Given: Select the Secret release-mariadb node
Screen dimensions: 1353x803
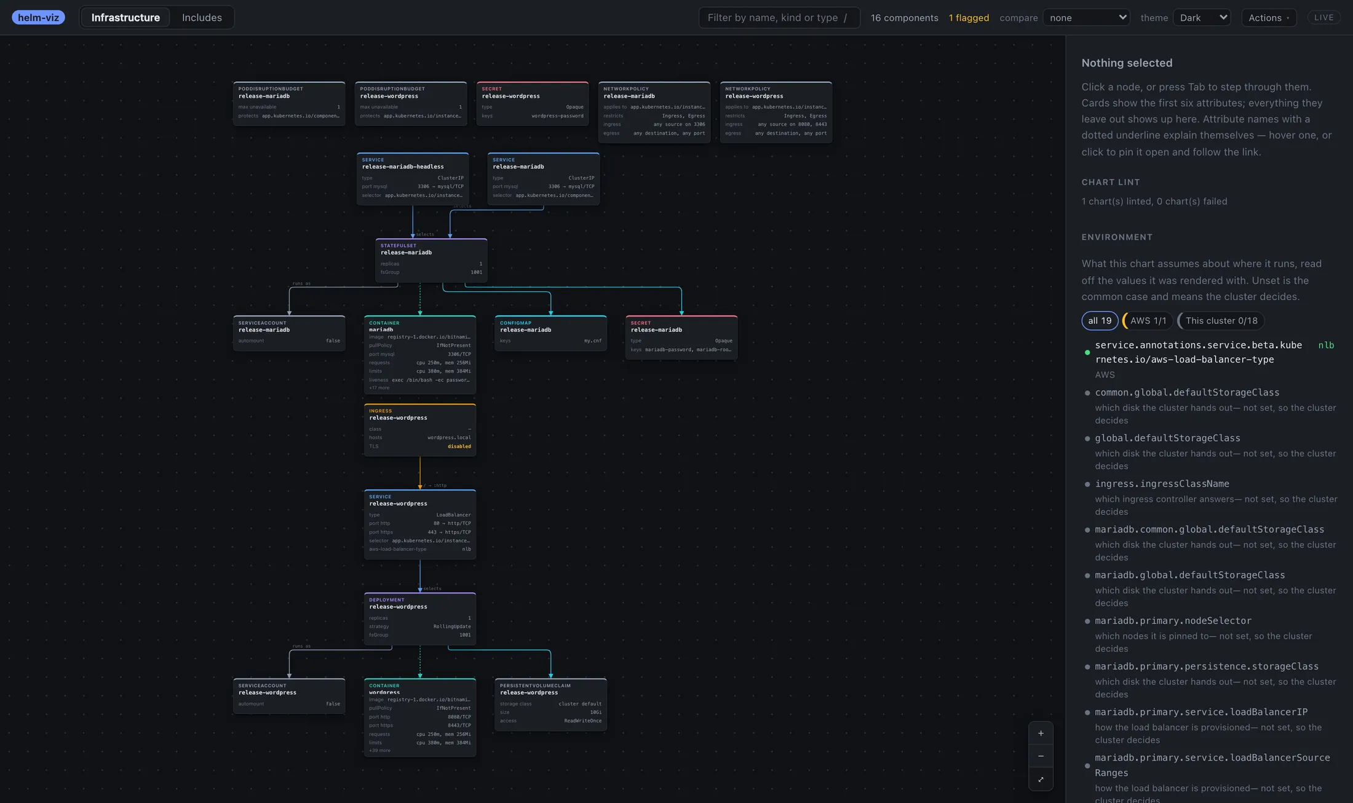Looking at the screenshot, I should (x=681, y=337).
